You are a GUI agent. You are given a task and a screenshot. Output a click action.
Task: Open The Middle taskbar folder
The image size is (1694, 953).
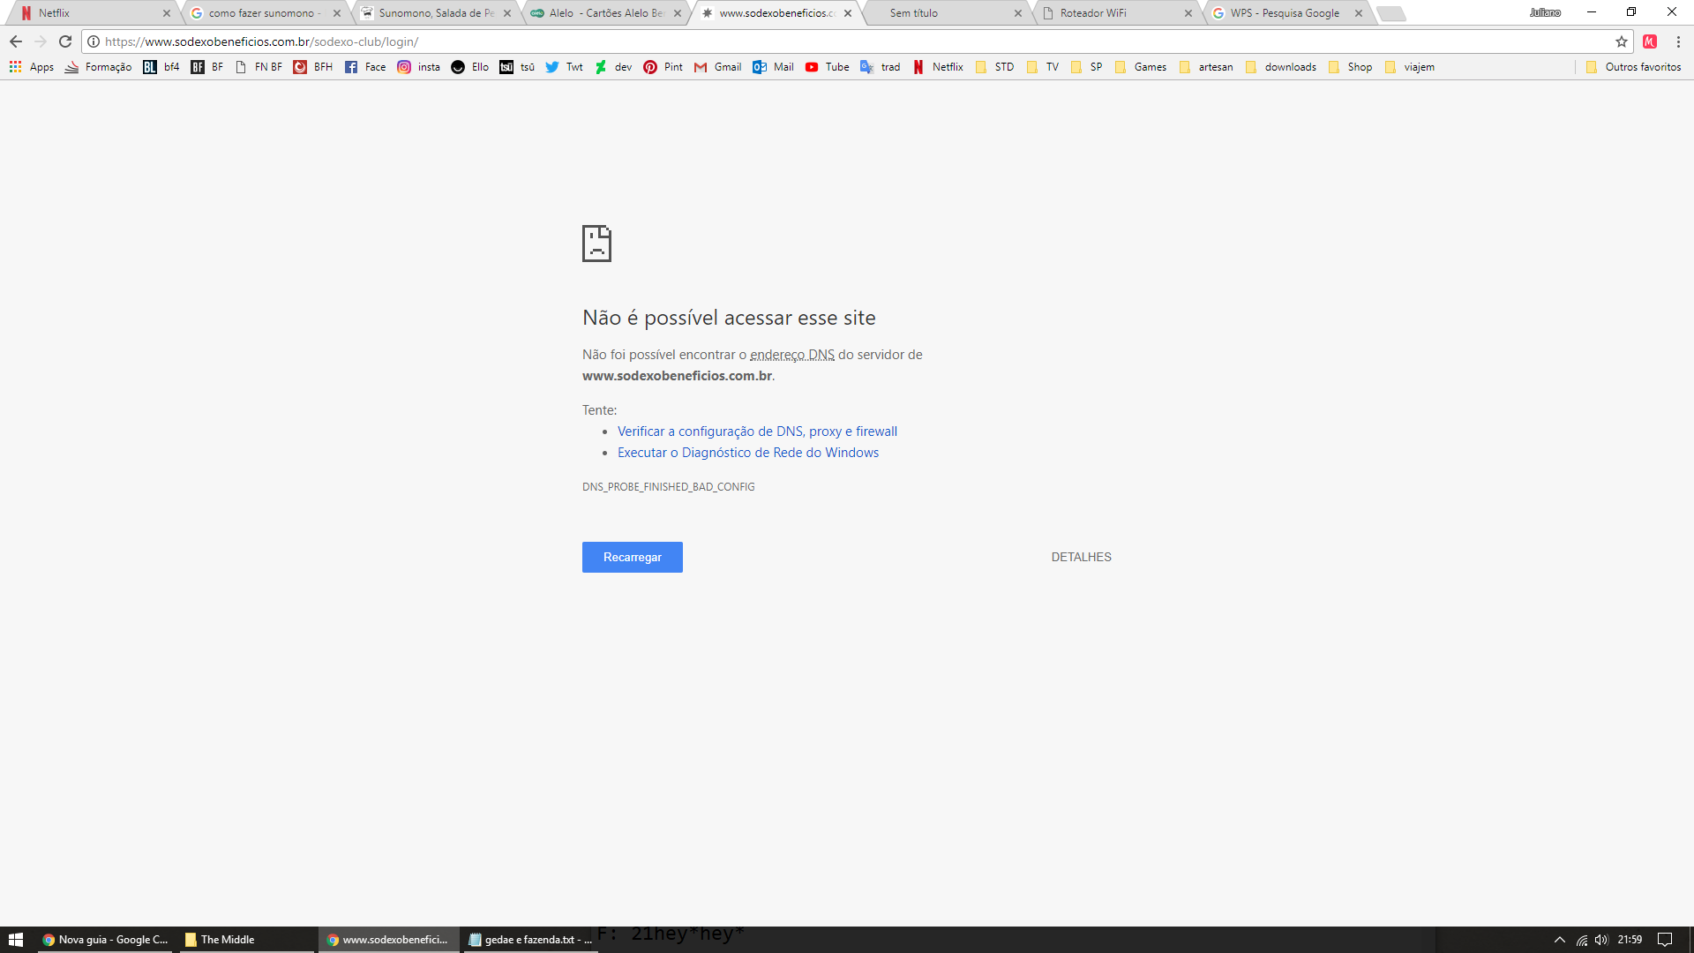click(x=245, y=940)
